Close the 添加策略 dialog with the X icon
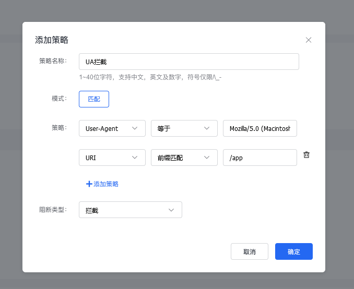Viewport: 354px width, 289px height. coord(309,40)
